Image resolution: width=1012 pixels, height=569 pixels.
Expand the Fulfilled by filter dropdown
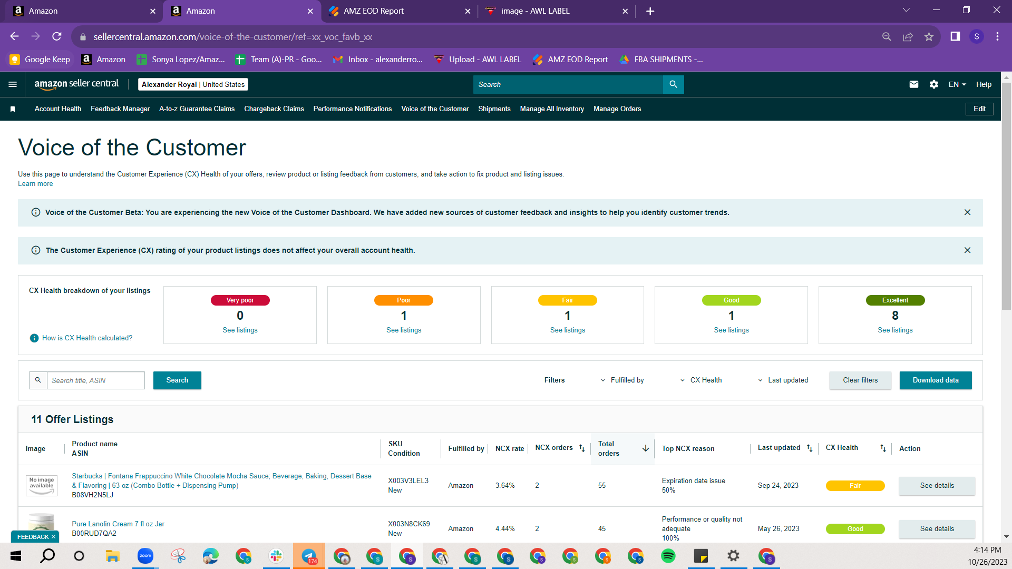click(x=622, y=380)
